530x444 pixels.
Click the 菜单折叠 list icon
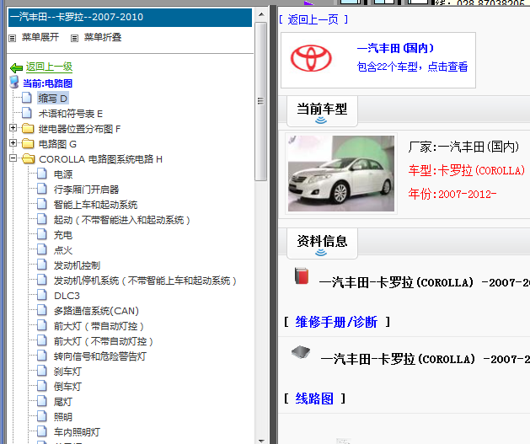coord(74,38)
